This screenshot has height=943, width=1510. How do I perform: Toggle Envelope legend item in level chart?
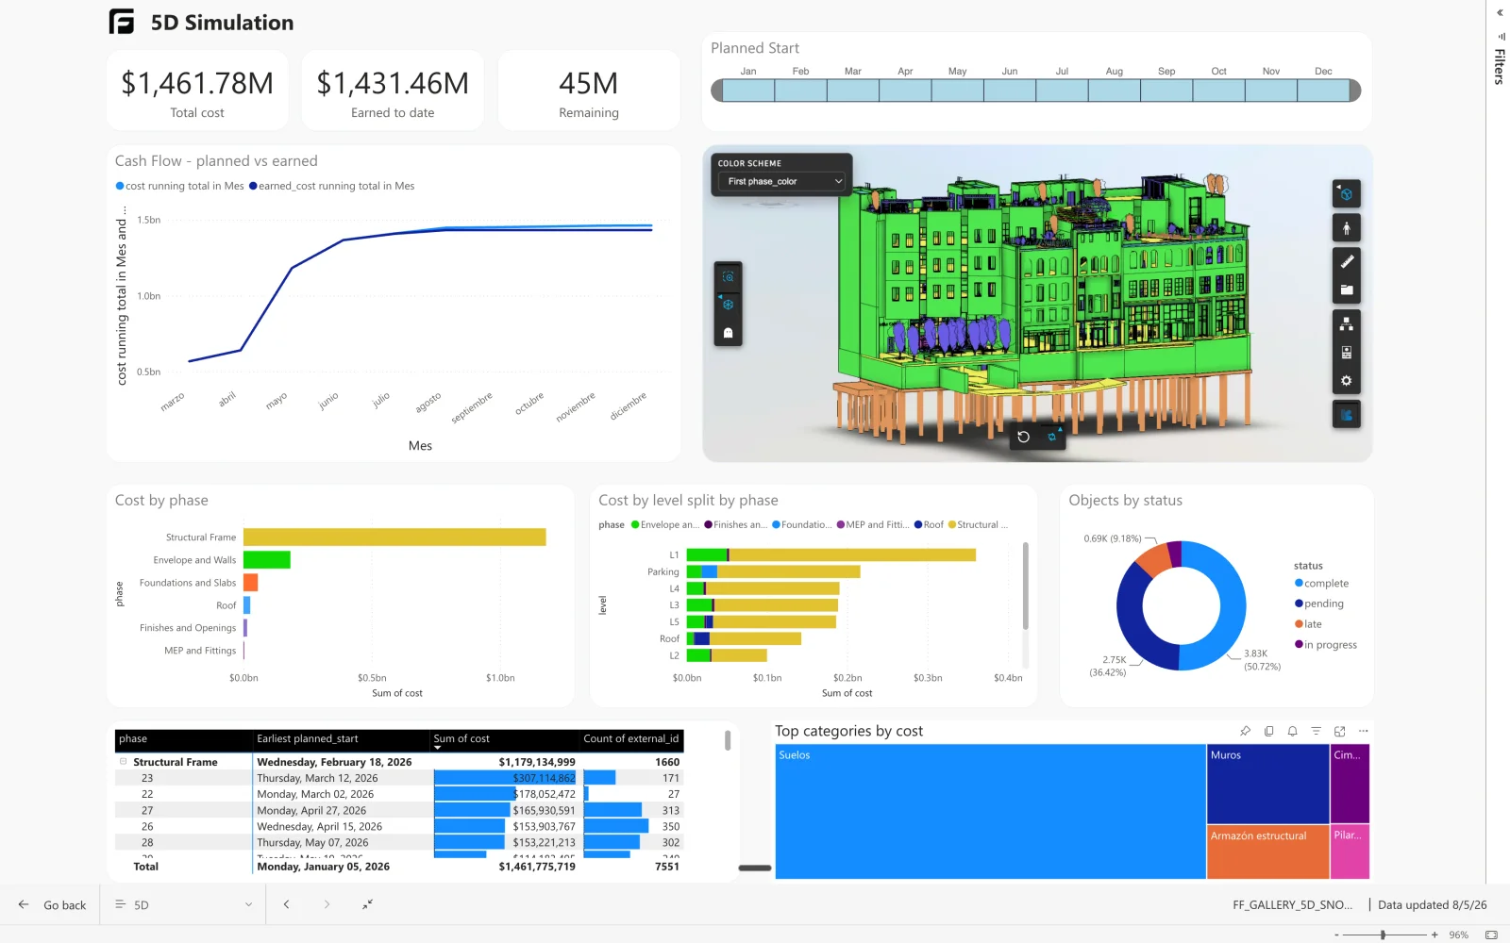665,524
